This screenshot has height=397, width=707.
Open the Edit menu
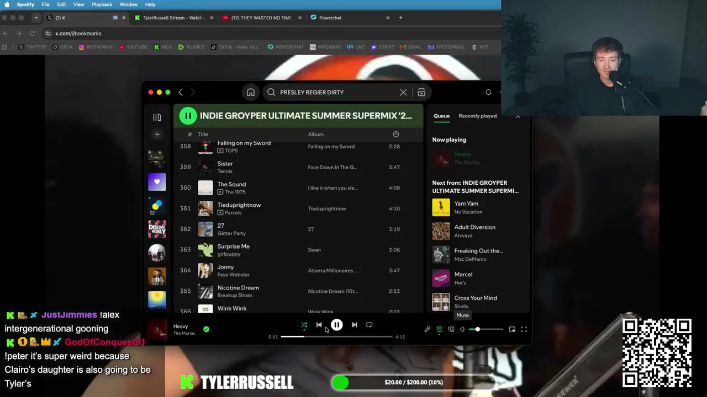click(61, 4)
